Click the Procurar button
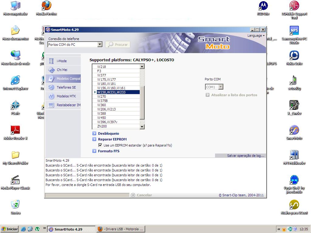This screenshot has width=311, height=233. [118, 45]
